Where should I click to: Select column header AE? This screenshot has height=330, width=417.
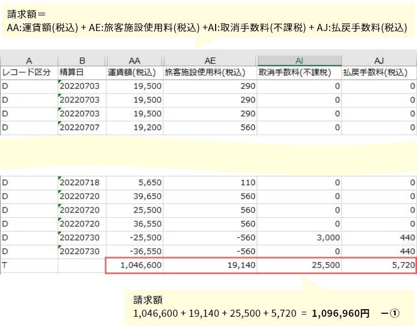(x=210, y=61)
